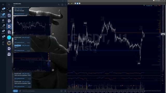Click green checkmark icon in chart toolbar
Image resolution: width=166 pixels, height=93 pixels.
click(72, 3)
